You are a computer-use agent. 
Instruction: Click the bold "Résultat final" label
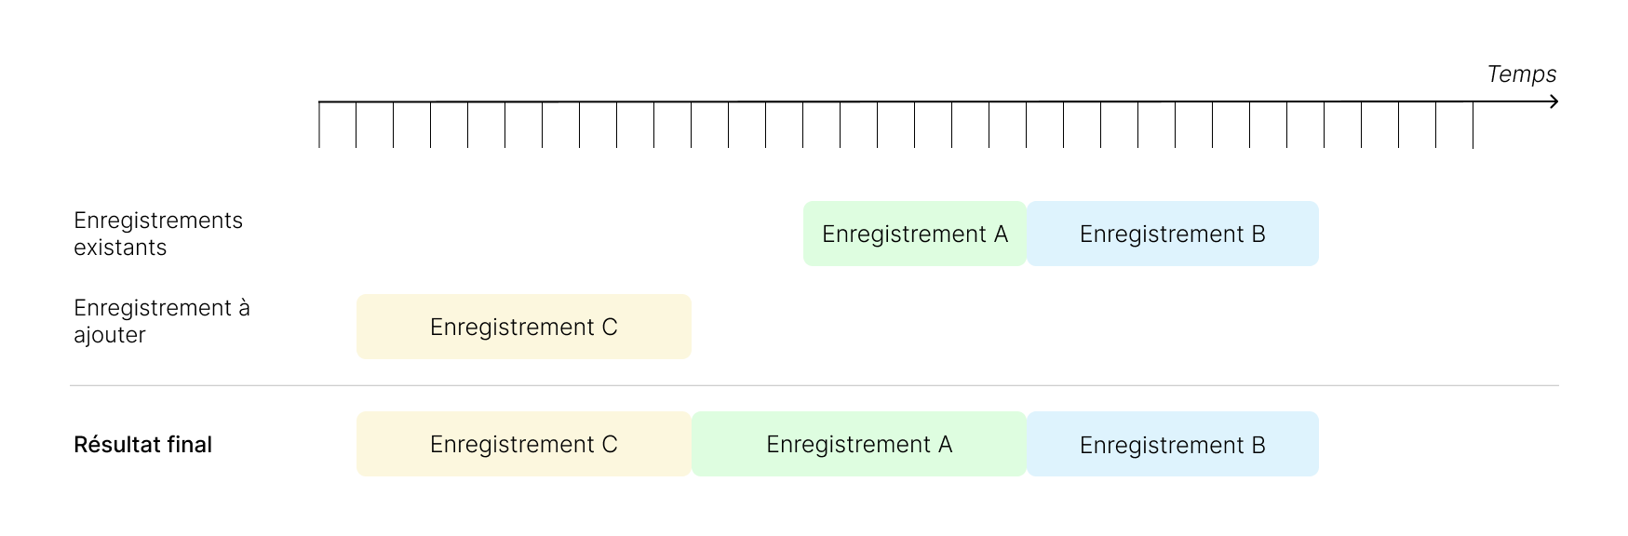[142, 444]
